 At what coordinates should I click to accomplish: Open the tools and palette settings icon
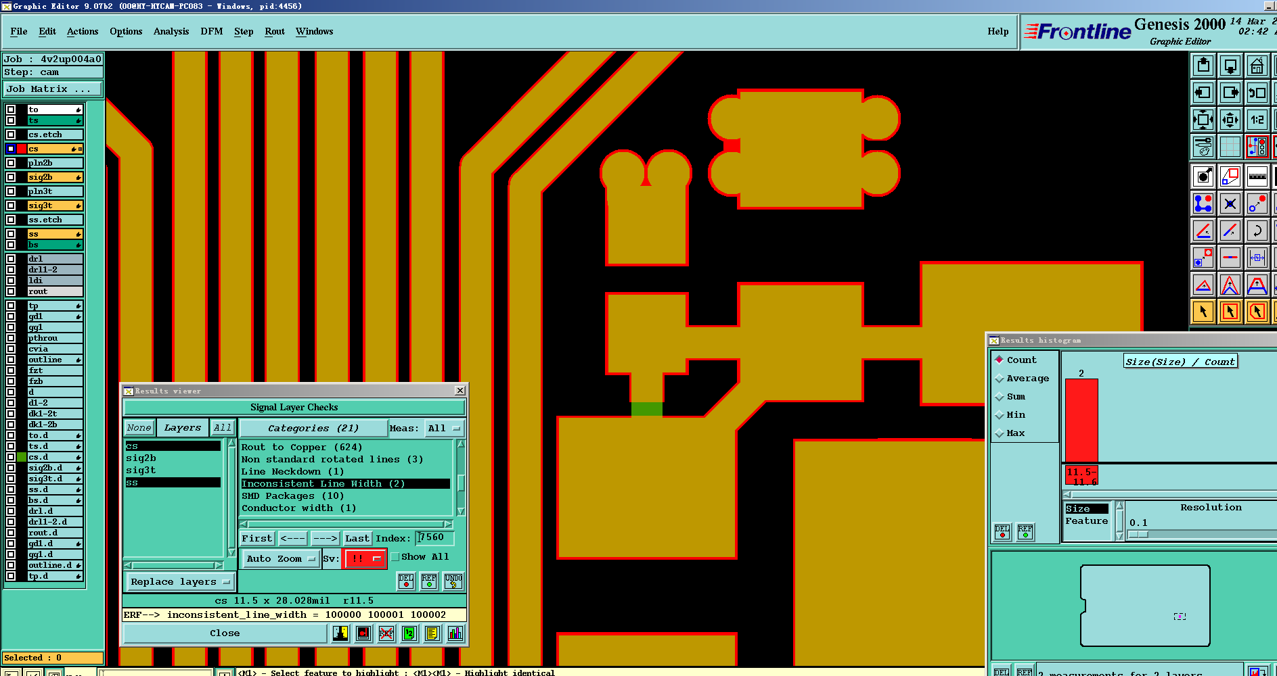[1203, 147]
